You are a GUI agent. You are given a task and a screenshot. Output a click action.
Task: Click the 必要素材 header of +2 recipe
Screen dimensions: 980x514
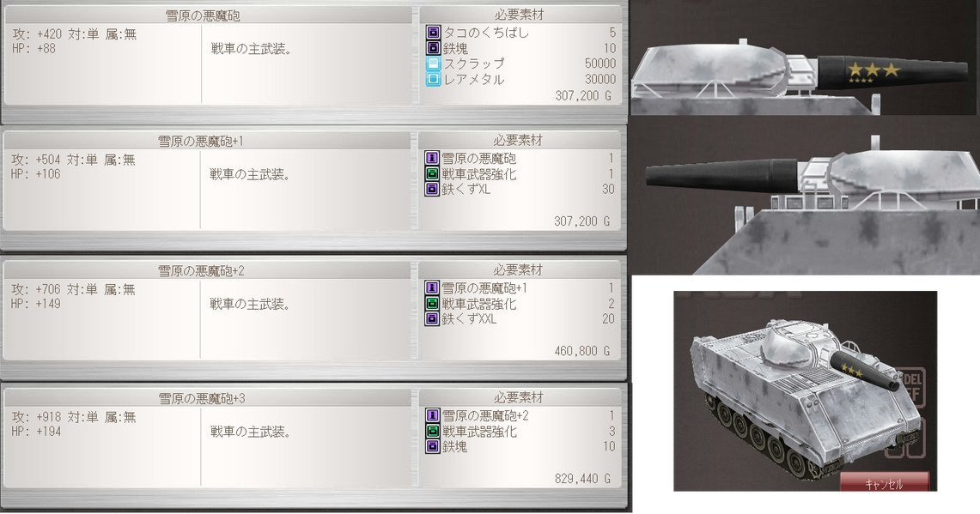518,269
